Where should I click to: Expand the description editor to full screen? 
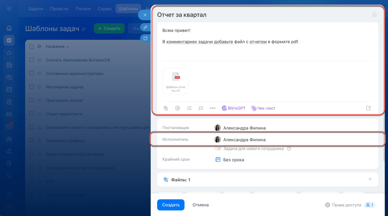[368, 108]
